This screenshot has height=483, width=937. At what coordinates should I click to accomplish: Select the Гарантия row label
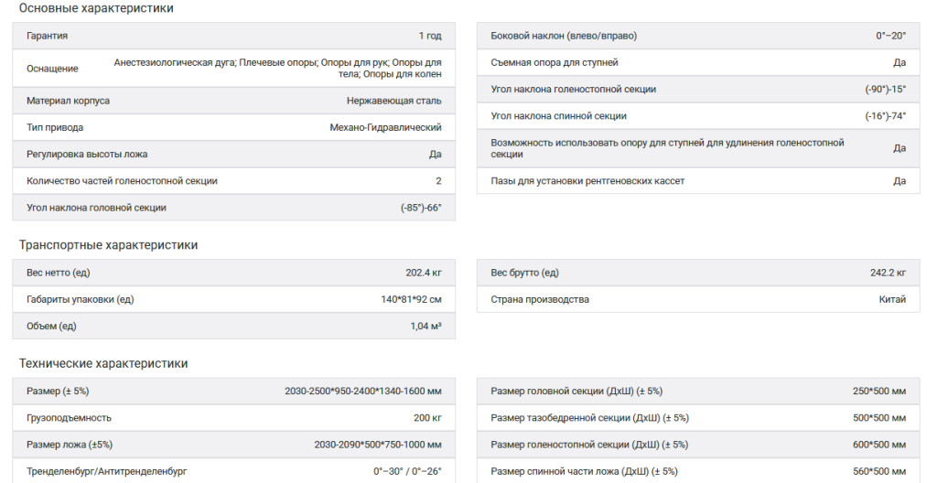pos(48,36)
